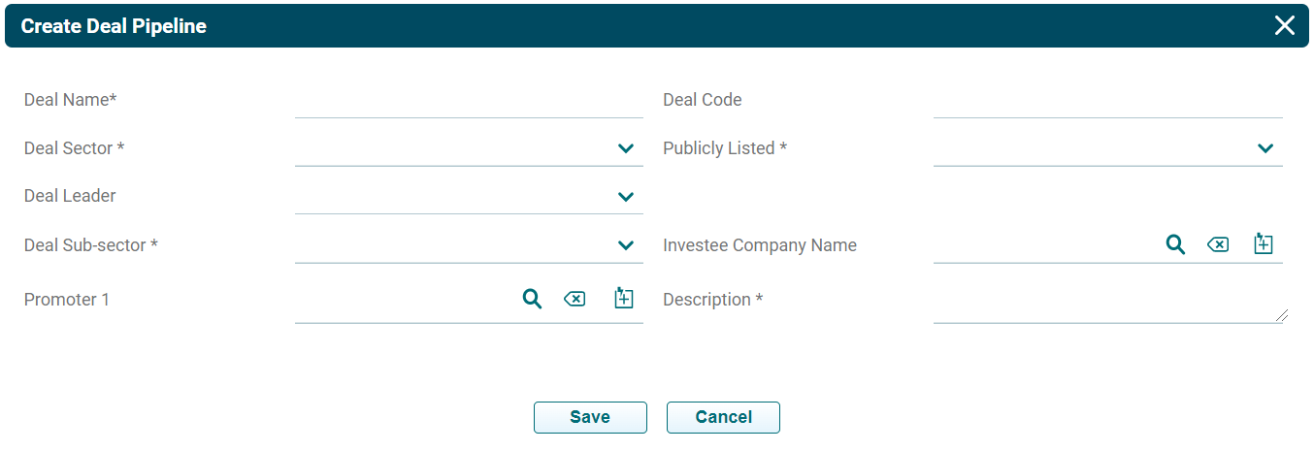
Task: Search for Investee Company Name
Action: (1175, 244)
